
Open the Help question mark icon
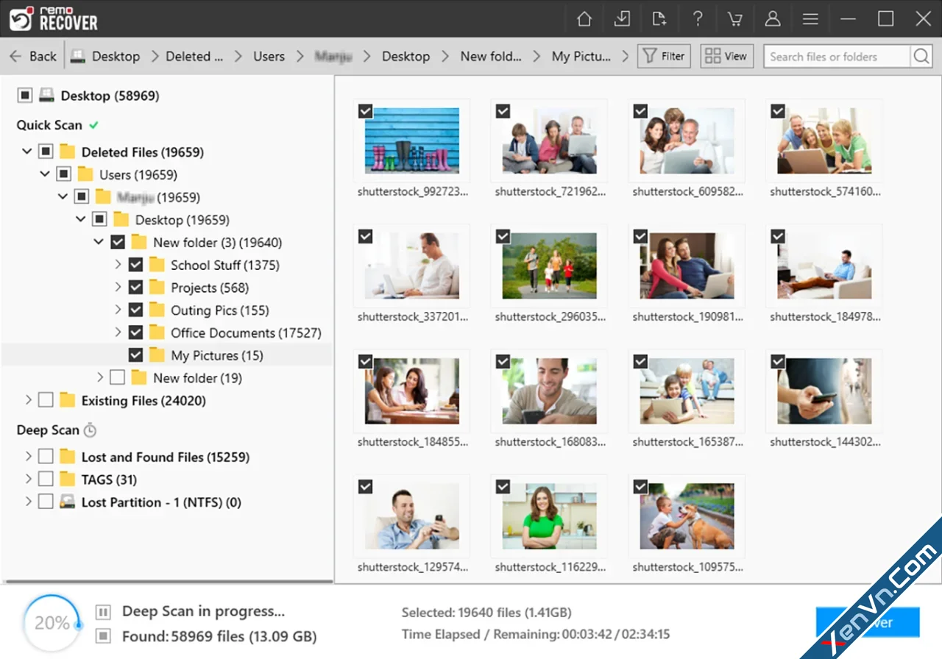tap(697, 19)
